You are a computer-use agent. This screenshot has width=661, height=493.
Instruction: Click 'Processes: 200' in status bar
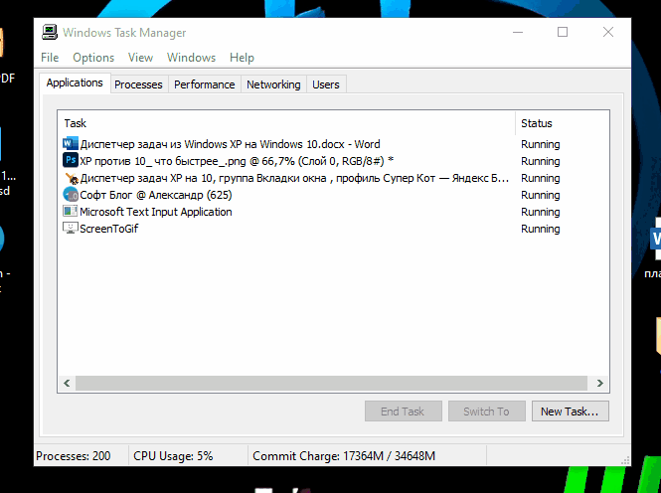(x=74, y=456)
